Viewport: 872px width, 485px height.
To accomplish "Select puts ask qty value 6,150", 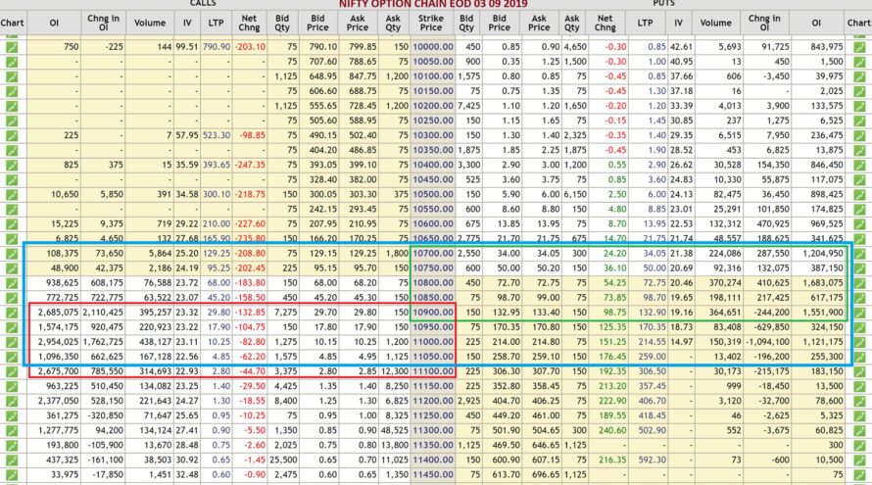I will (x=575, y=194).
